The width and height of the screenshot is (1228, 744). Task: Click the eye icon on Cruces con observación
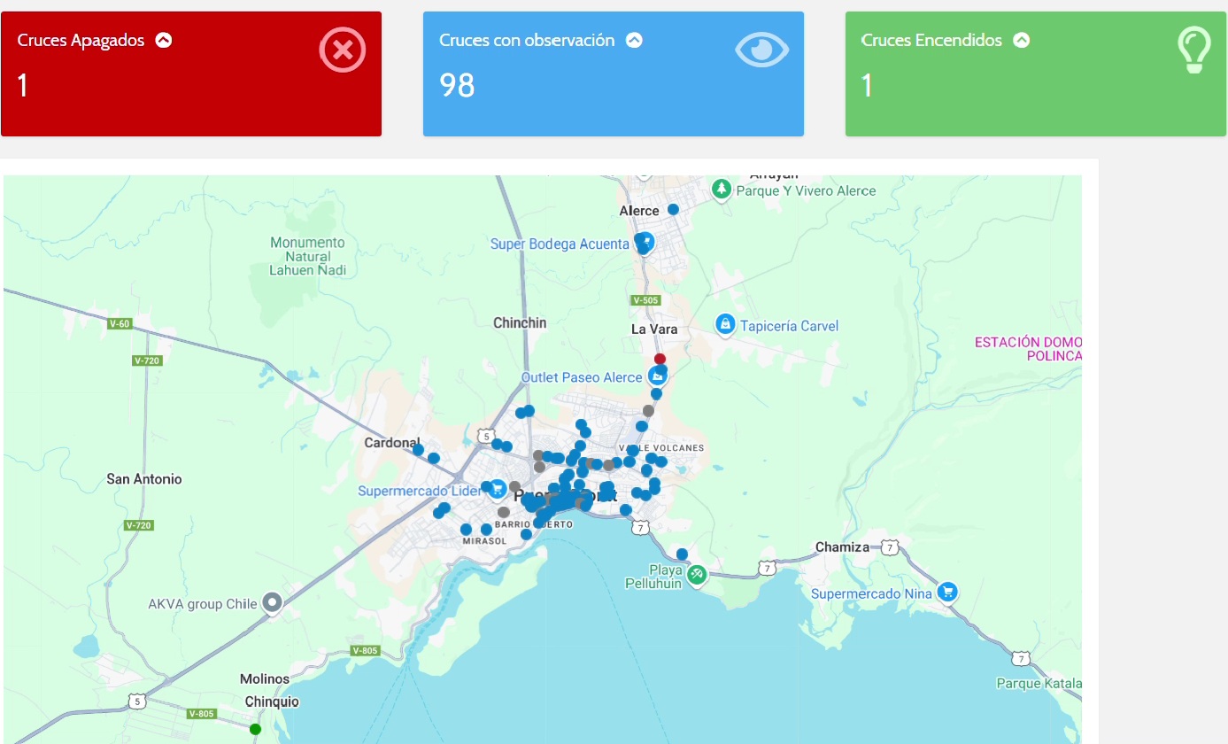pos(761,50)
